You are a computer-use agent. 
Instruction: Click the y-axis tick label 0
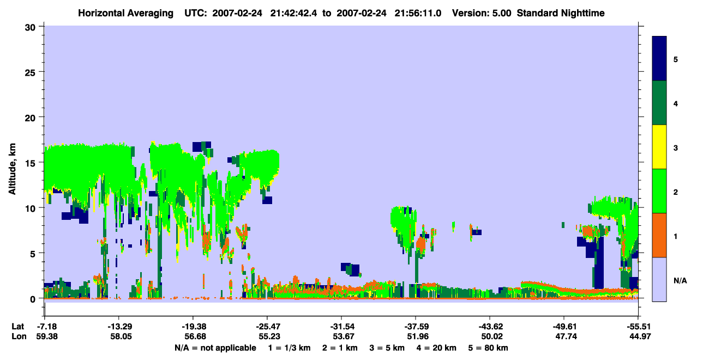[x=34, y=299]
